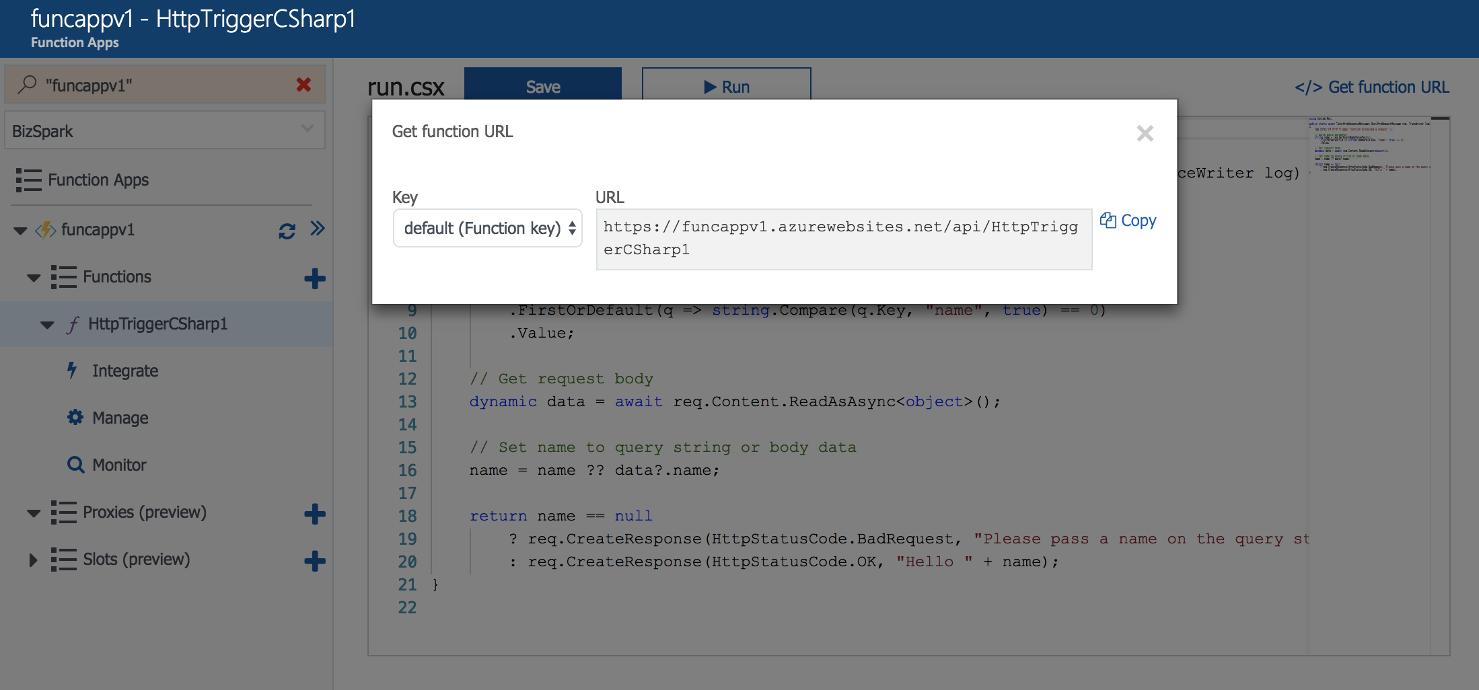Open the Manage section
Screen dimensions: 1479x690
tap(120, 418)
